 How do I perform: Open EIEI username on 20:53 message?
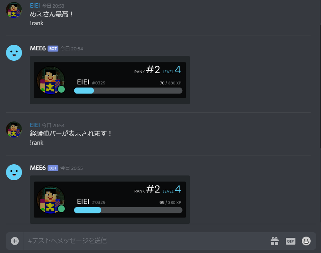(35, 6)
